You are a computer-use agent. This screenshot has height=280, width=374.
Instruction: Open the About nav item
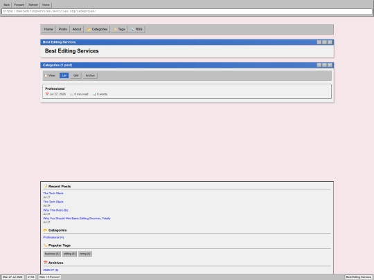[x=77, y=29]
